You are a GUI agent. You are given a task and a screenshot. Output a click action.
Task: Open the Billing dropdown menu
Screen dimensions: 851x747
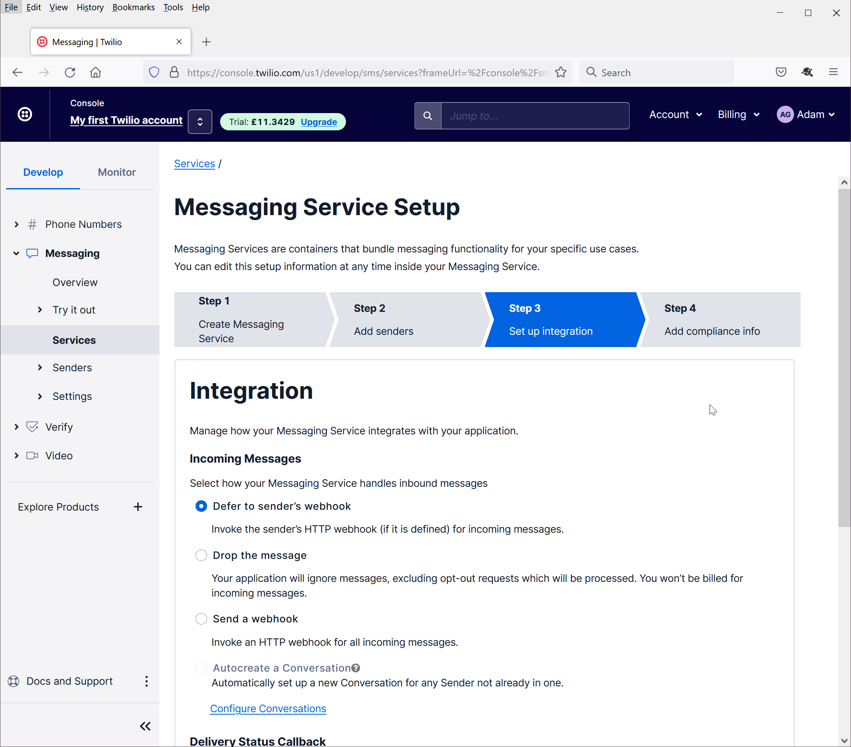(x=739, y=114)
